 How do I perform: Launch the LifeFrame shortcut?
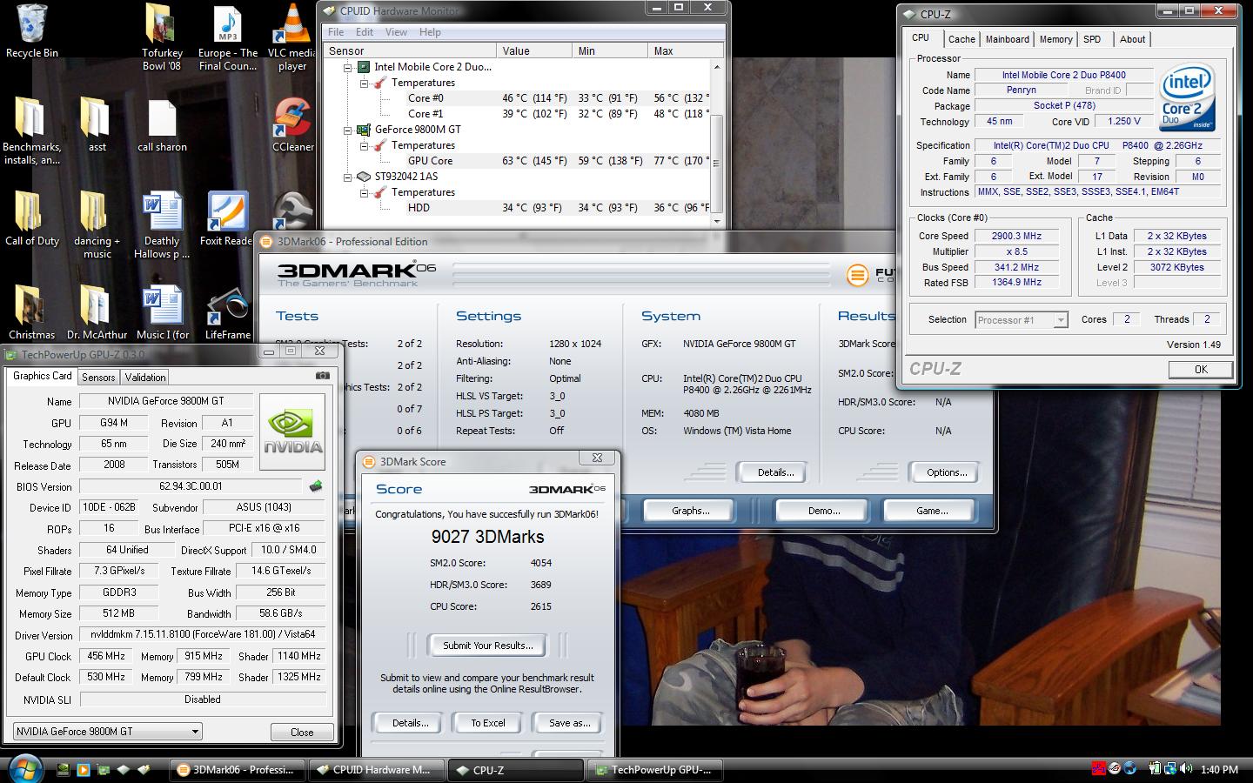(227, 313)
